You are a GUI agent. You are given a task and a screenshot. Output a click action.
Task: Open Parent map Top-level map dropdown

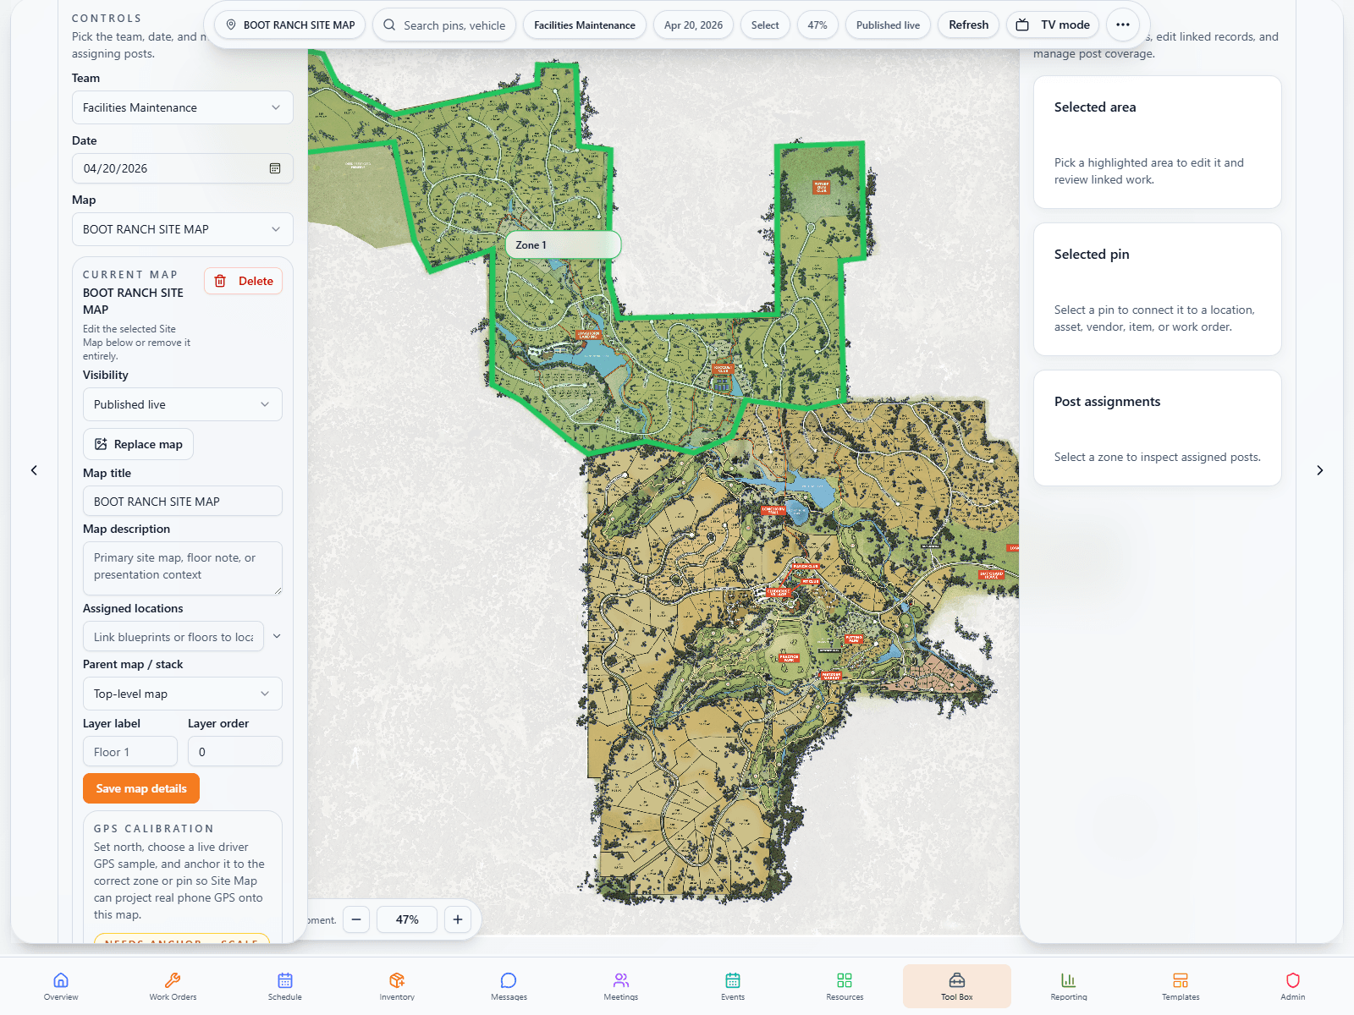click(x=182, y=694)
